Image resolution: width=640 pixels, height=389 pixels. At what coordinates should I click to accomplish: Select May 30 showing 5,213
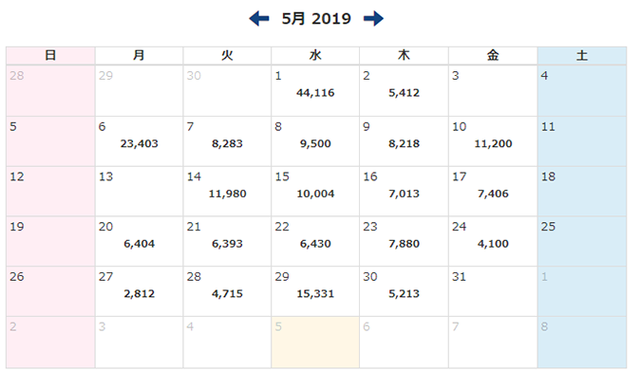404,291
